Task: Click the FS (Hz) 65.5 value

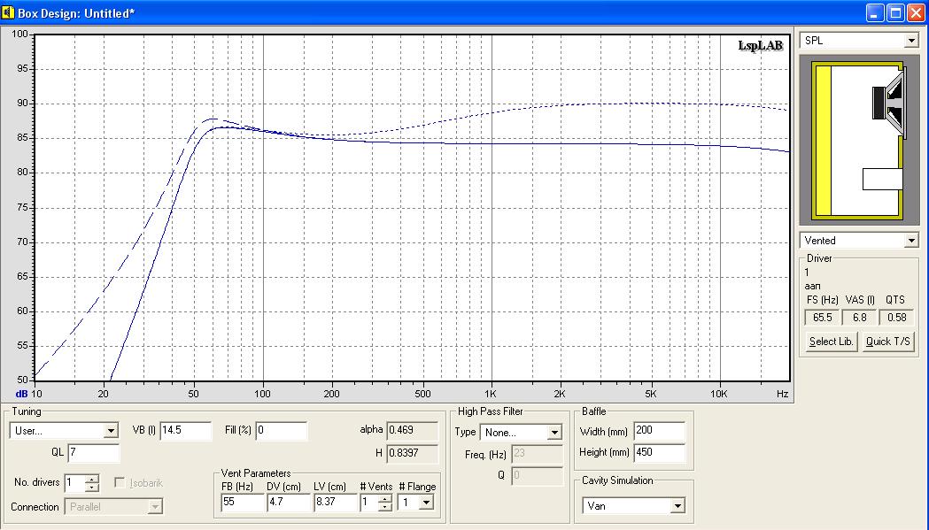Action: [x=822, y=318]
